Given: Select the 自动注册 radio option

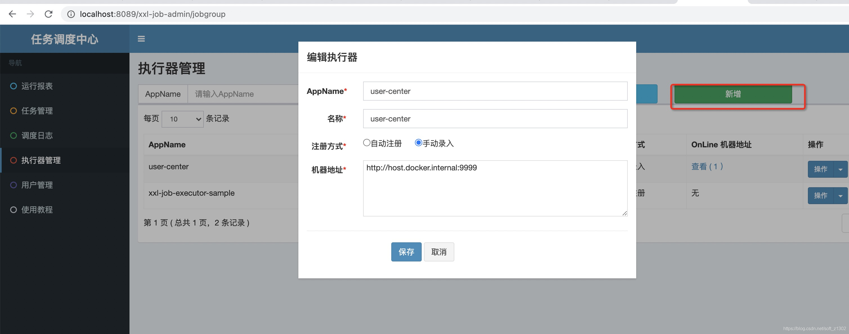Looking at the screenshot, I should (x=367, y=143).
